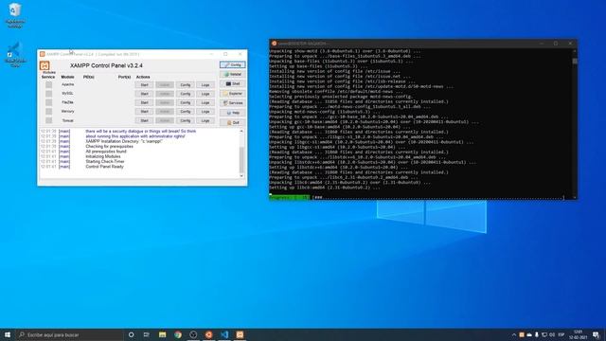Screen dimensions: 606x341
Task: Open Tomcat Logs button
Action: pyautogui.click(x=205, y=120)
